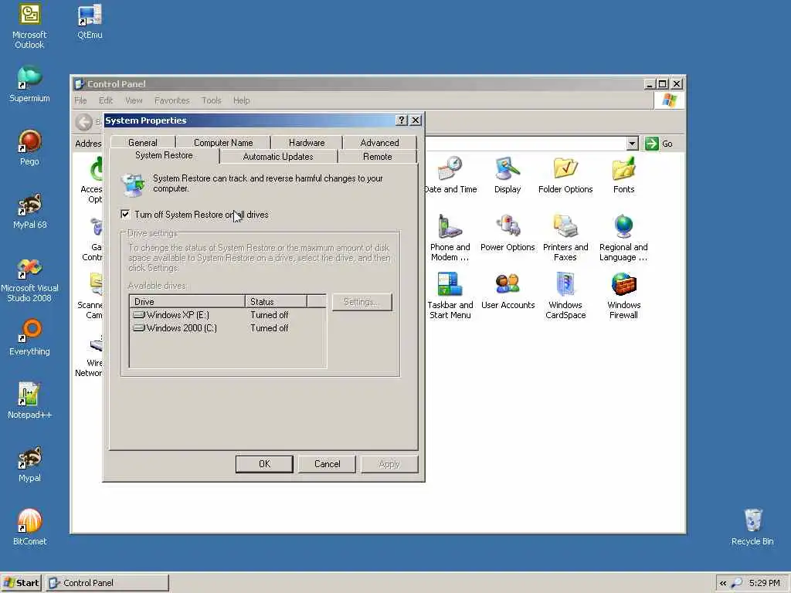The image size is (791, 593).
Task: Click the Control Panel taskbar button
Action: click(x=107, y=583)
